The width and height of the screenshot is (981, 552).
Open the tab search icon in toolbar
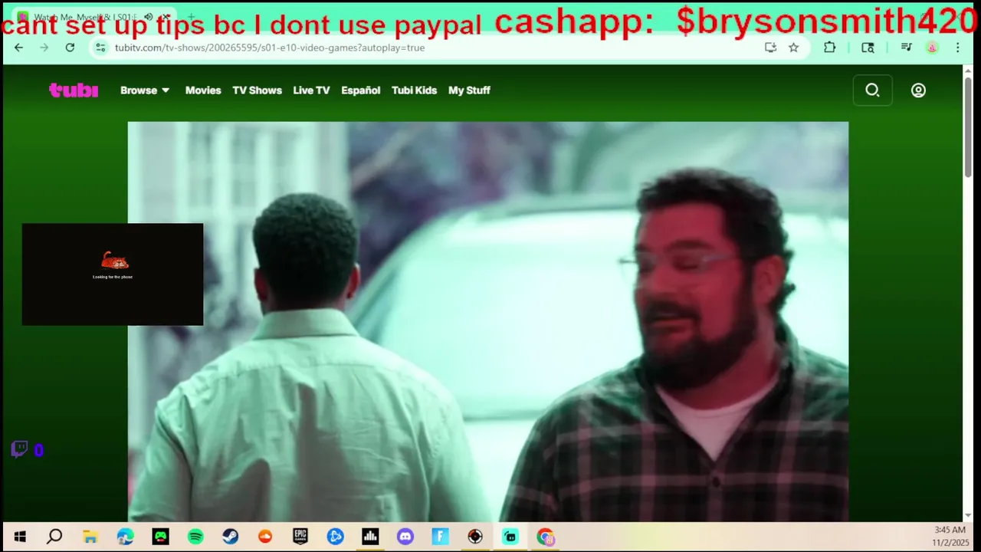click(868, 48)
